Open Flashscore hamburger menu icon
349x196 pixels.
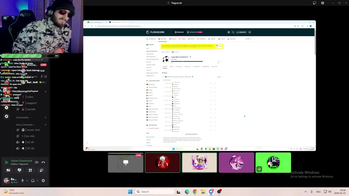(x=249, y=32)
